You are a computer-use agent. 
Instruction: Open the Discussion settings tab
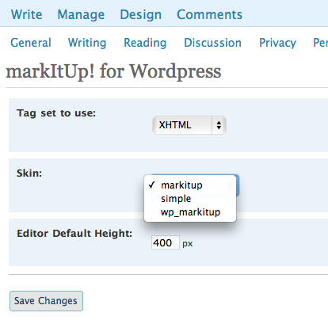coord(212,43)
